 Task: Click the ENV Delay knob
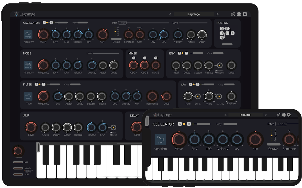231,65
